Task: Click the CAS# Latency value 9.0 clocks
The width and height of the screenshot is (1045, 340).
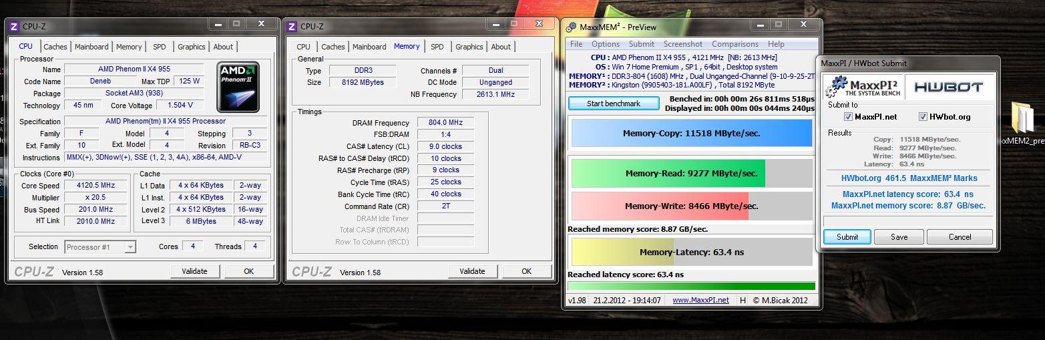Action: 446,146
